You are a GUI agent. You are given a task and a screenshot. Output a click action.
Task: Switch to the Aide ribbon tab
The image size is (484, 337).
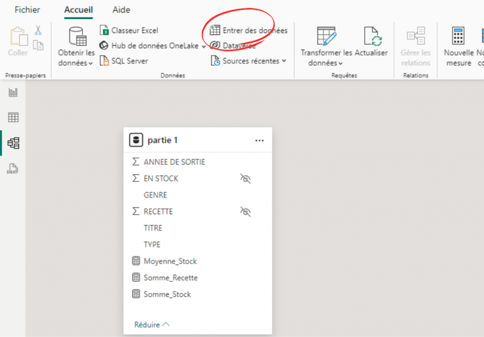(x=121, y=10)
